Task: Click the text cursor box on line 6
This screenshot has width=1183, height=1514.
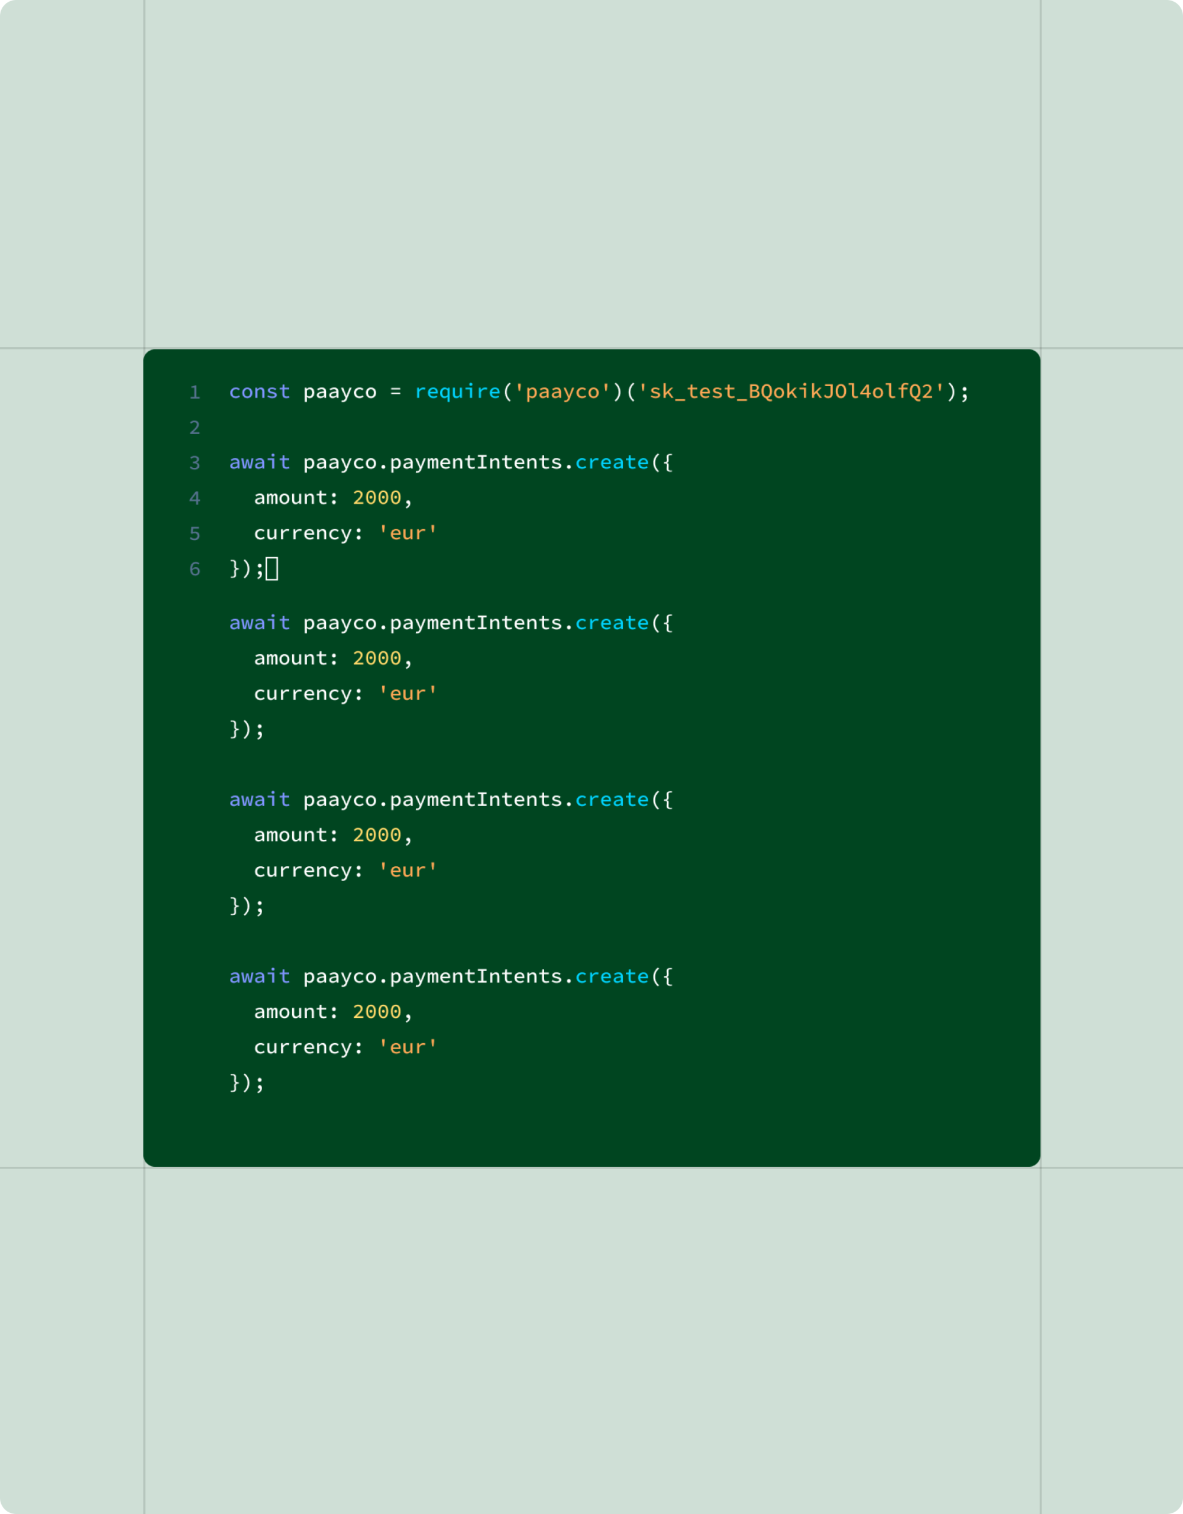Action: point(272,569)
